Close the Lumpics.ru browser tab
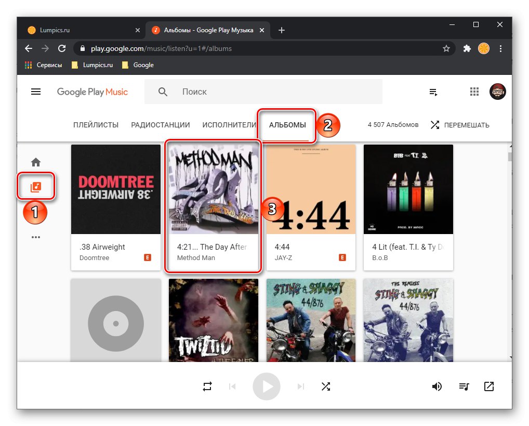The width and height of the screenshot is (529, 426). point(138,30)
